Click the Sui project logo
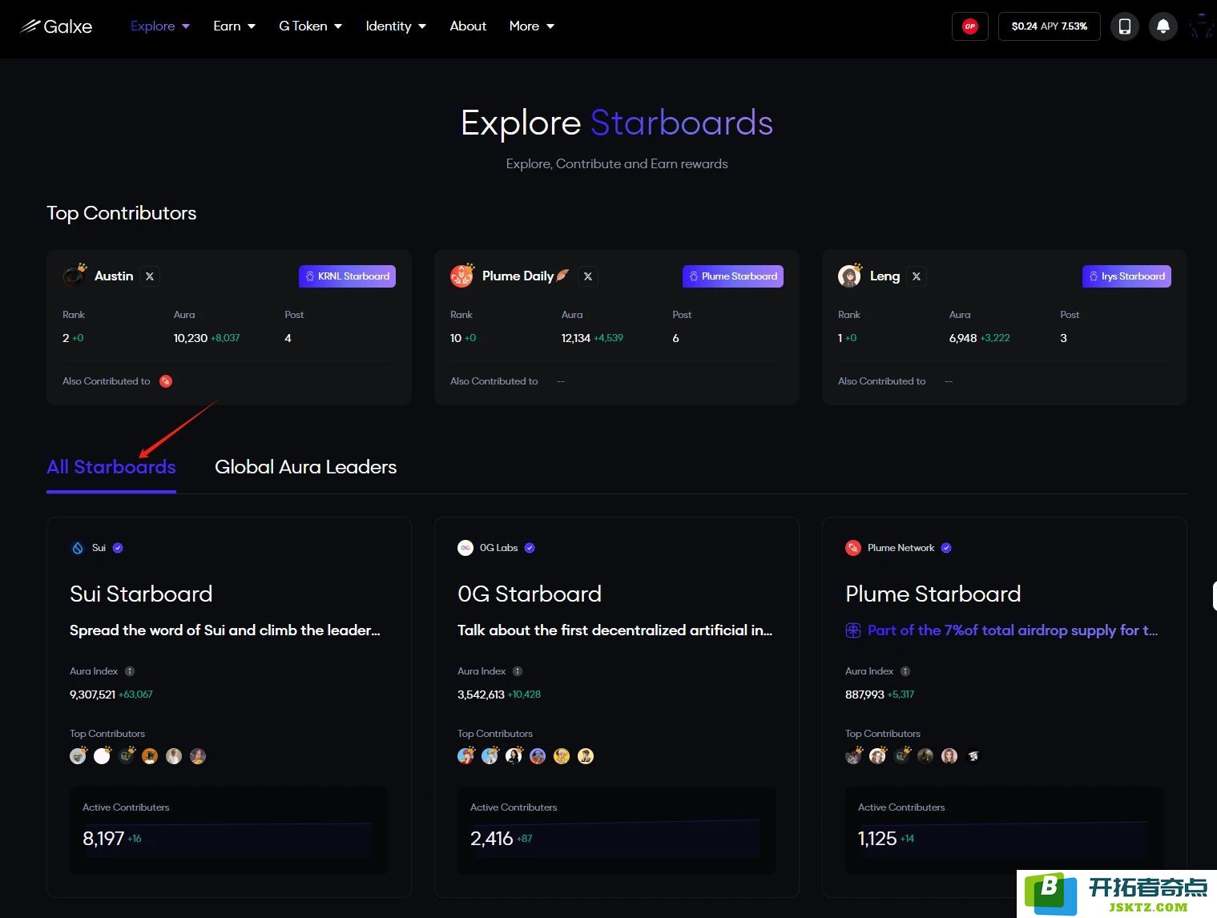Image resolution: width=1217 pixels, height=918 pixels. [x=78, y=548]
